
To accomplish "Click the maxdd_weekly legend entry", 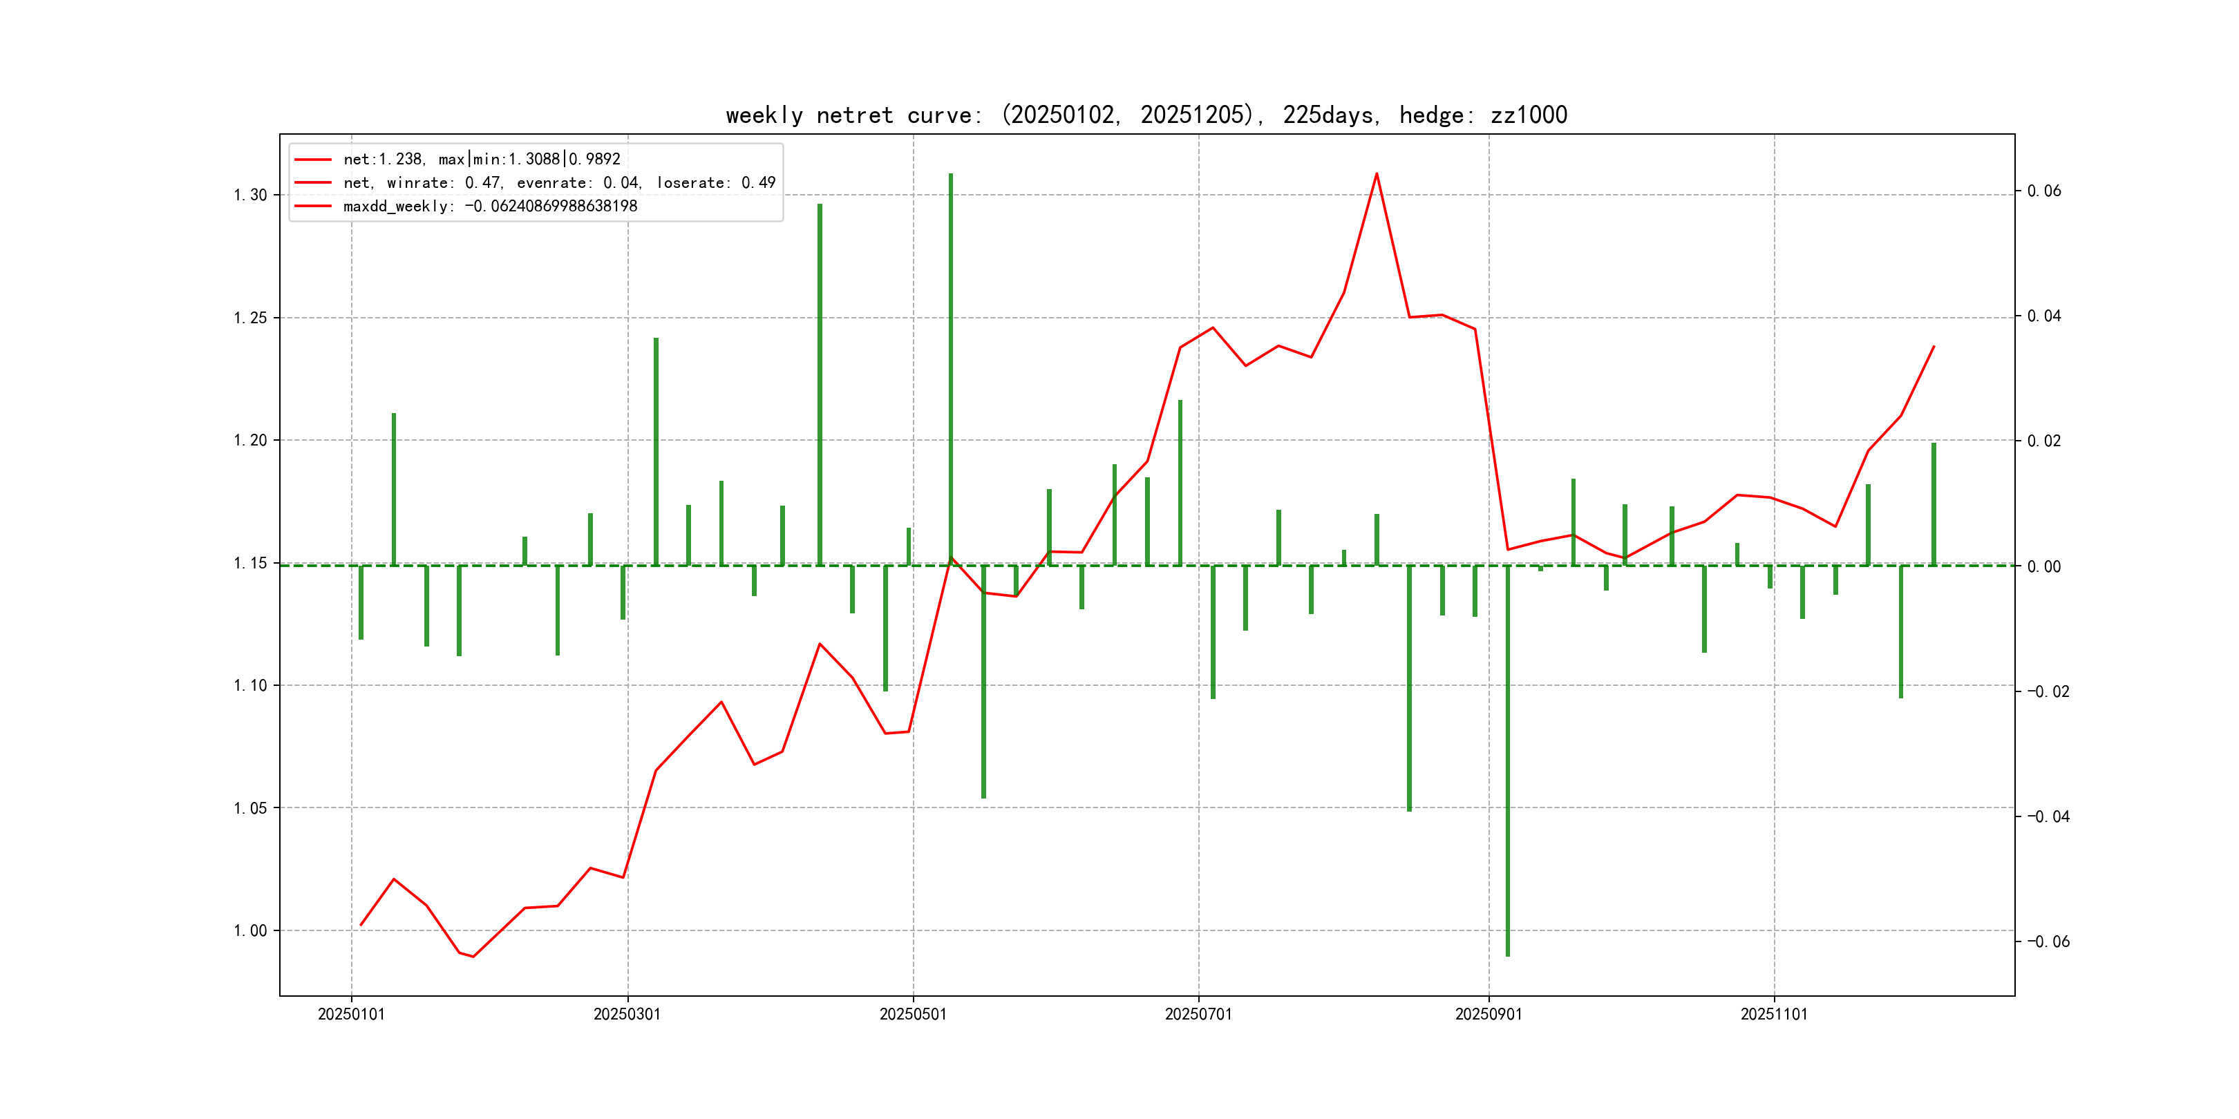I will pyautogui.click(x=490, y=206).
